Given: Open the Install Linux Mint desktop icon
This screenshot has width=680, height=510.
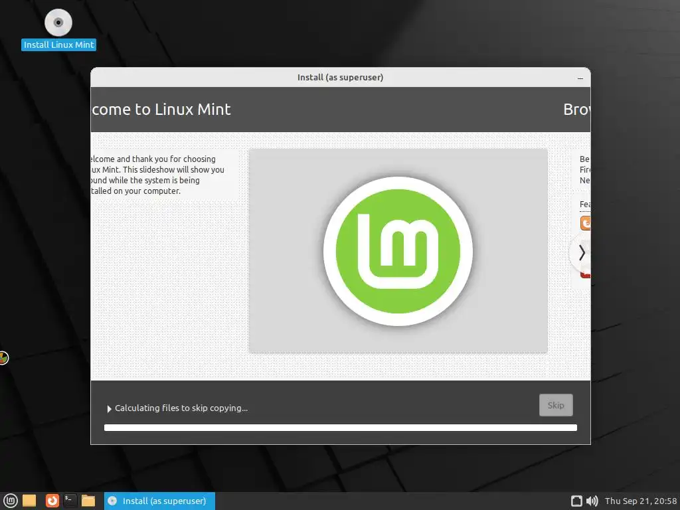Looking at the screenshot, I should [x=58, y=29].
